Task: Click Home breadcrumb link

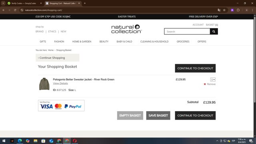Action: click(51, 50)
